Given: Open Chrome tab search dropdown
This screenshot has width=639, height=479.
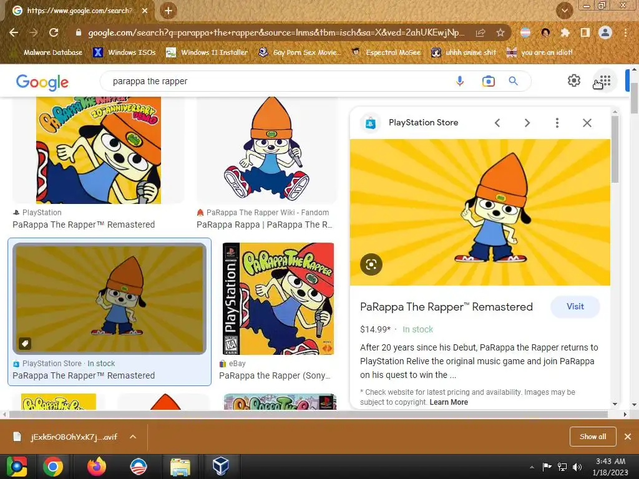Looking at the screenshot, I should point(564,11).
